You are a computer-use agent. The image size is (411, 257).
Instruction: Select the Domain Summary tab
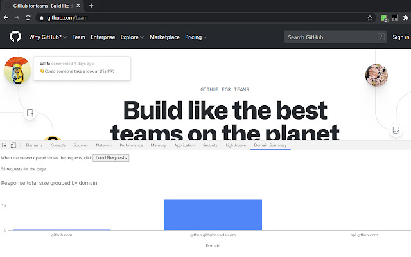coord(270,145)
